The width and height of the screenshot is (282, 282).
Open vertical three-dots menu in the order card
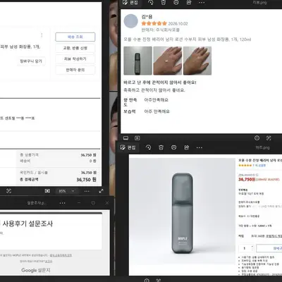42,35
